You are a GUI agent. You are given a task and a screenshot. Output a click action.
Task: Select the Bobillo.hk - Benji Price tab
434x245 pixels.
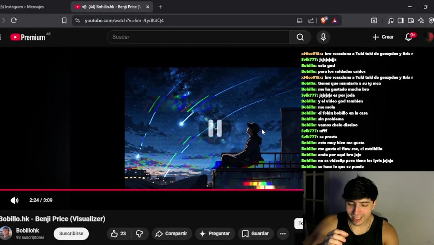(x=112, y=7)
